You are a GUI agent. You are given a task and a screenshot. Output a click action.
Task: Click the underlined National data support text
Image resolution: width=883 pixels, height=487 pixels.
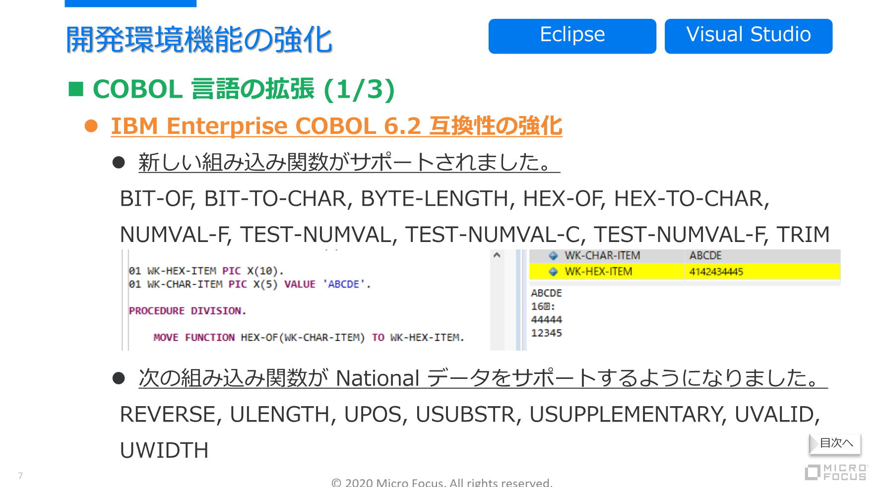tap(482, 378)
